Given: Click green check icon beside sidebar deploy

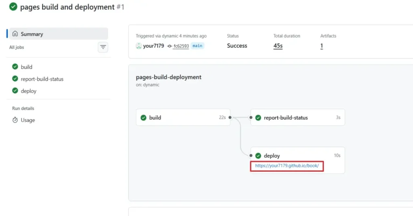Looking at the screenshot, I should click(15, 91).
